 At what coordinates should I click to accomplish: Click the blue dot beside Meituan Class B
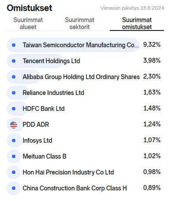(14, 156)
